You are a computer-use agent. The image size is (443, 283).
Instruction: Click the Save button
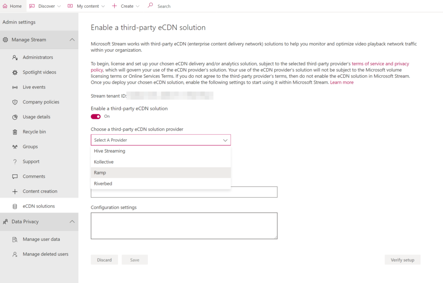pyautogui.click(x=135, y=260)
